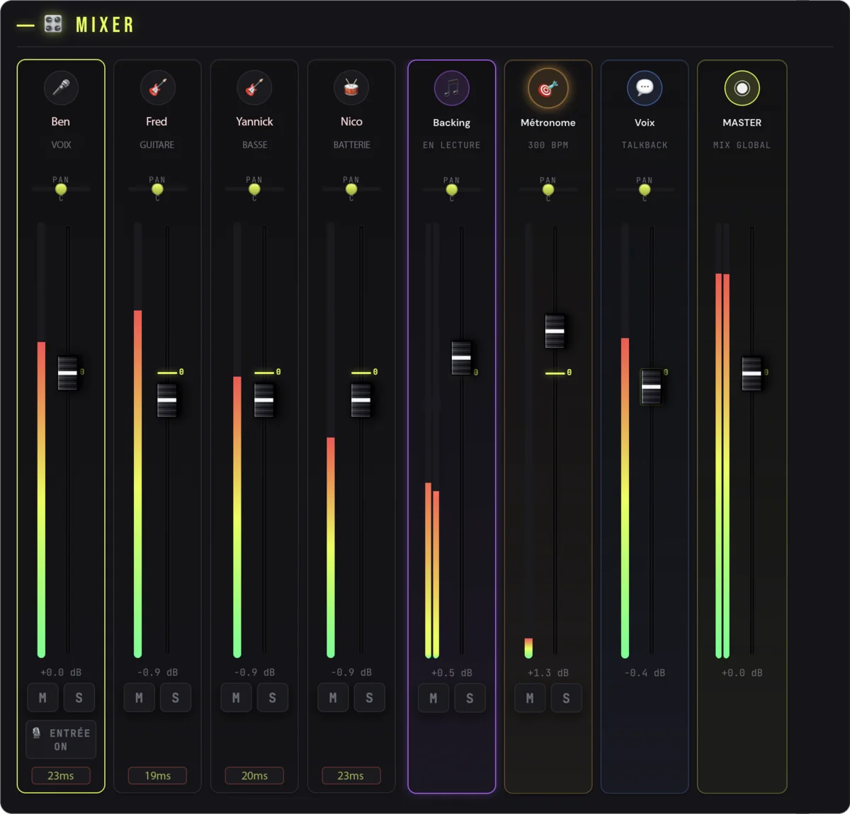The width and height of the screenshot is (850, 814).
Task: Solo the Backing track channel
Action: (x=470, y=699)
